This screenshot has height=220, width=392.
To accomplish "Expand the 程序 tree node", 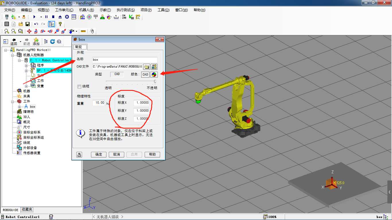I will click(x=26, y=65).
